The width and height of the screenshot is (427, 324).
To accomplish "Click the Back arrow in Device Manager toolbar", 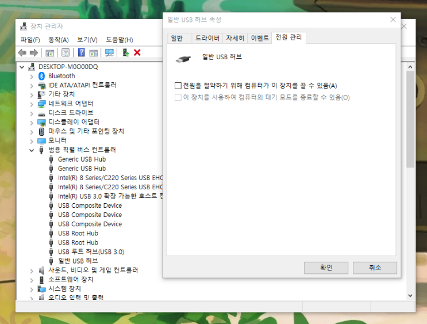I will point(22,52).
